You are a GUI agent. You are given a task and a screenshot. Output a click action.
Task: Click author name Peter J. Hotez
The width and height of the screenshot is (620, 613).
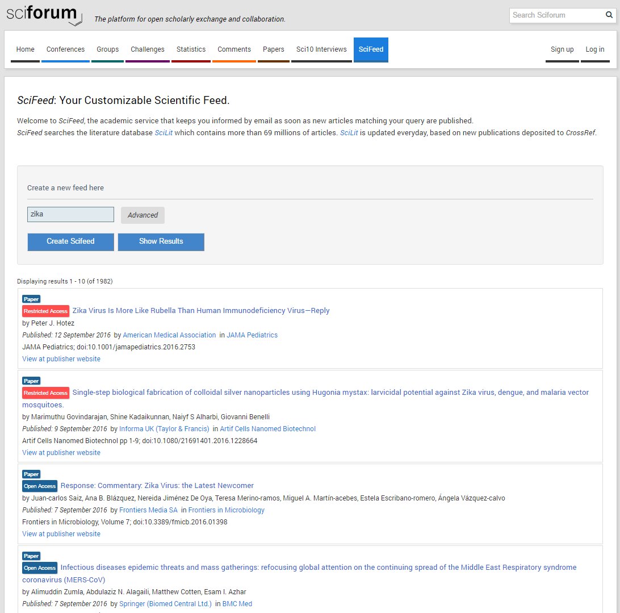pos(53,323)
